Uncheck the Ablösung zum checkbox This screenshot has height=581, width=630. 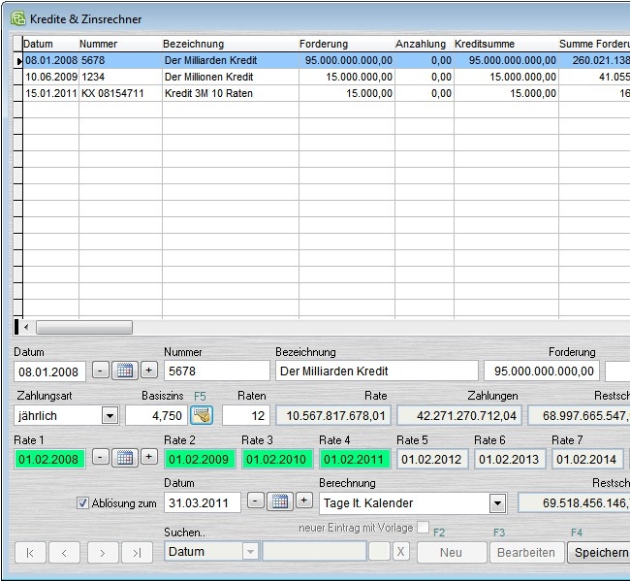click(83, 502)
